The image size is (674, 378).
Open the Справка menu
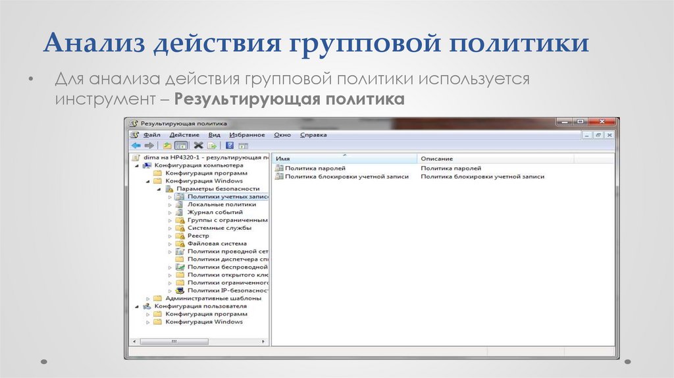(x=313, y=134)
